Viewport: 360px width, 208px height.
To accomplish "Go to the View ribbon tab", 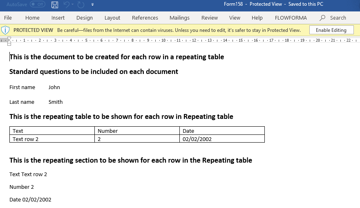I will coord(235,18).
